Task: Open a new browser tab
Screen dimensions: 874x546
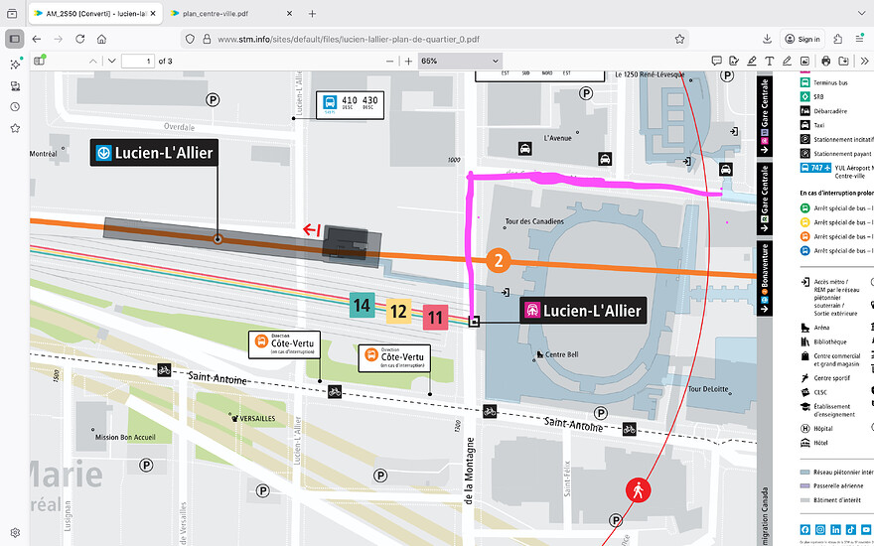Action: pyautogui.click(x=312, y=13)
